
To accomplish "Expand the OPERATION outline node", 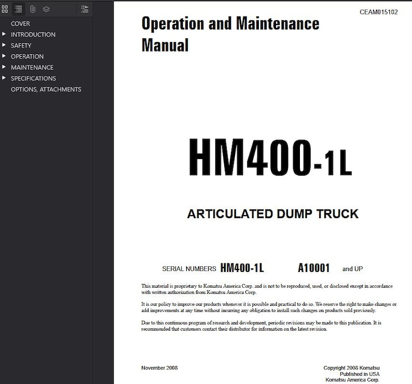I will pyautogui.click(x=4, y=56).
